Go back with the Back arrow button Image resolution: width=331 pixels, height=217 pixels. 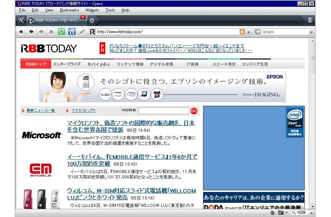click(31, 31)
